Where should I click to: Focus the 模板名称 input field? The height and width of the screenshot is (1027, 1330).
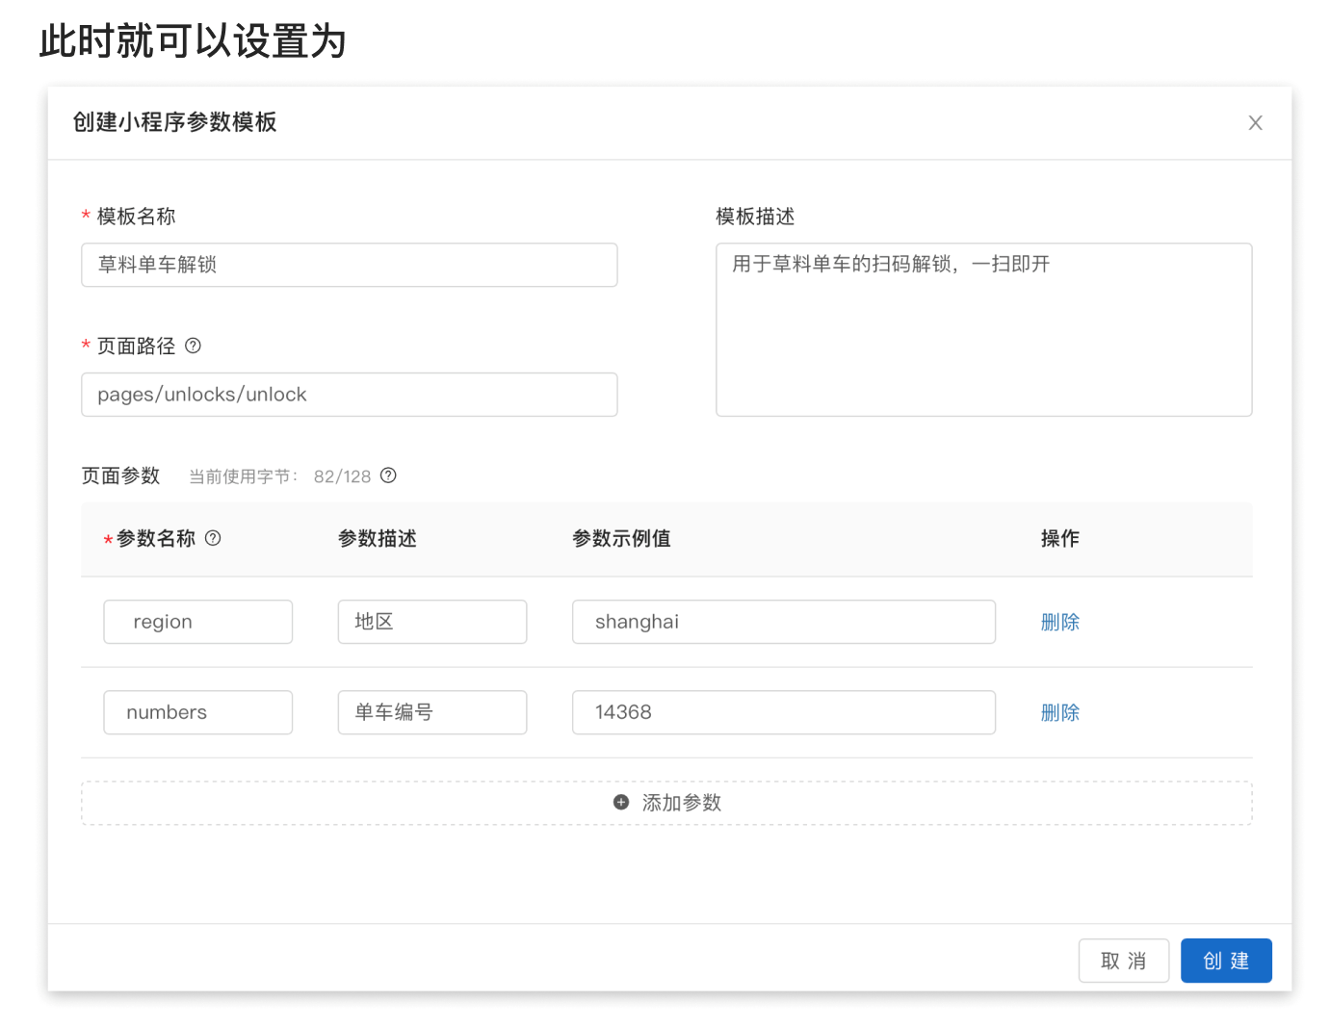[350, 265]
